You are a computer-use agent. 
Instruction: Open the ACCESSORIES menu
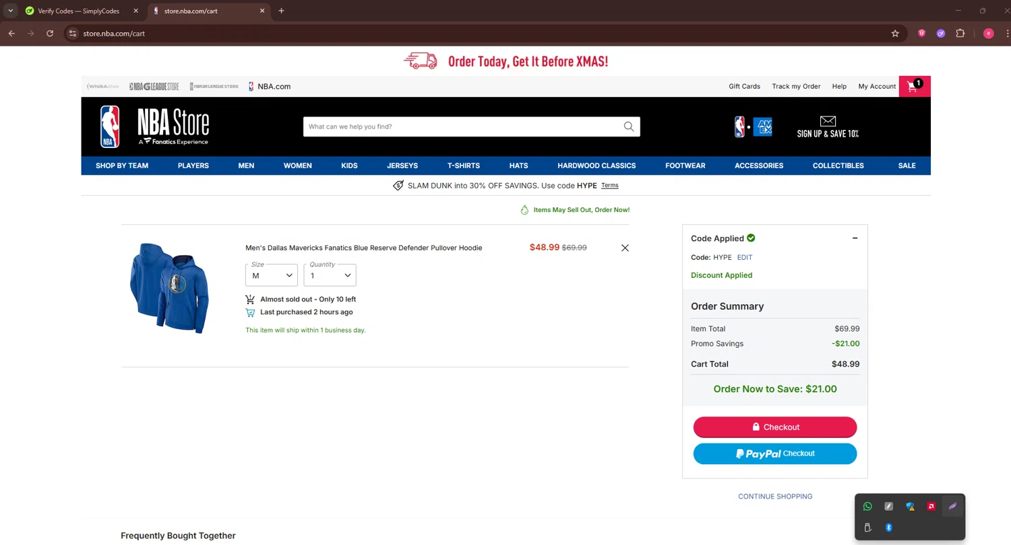pyautogui.click(x=759, y=166)
